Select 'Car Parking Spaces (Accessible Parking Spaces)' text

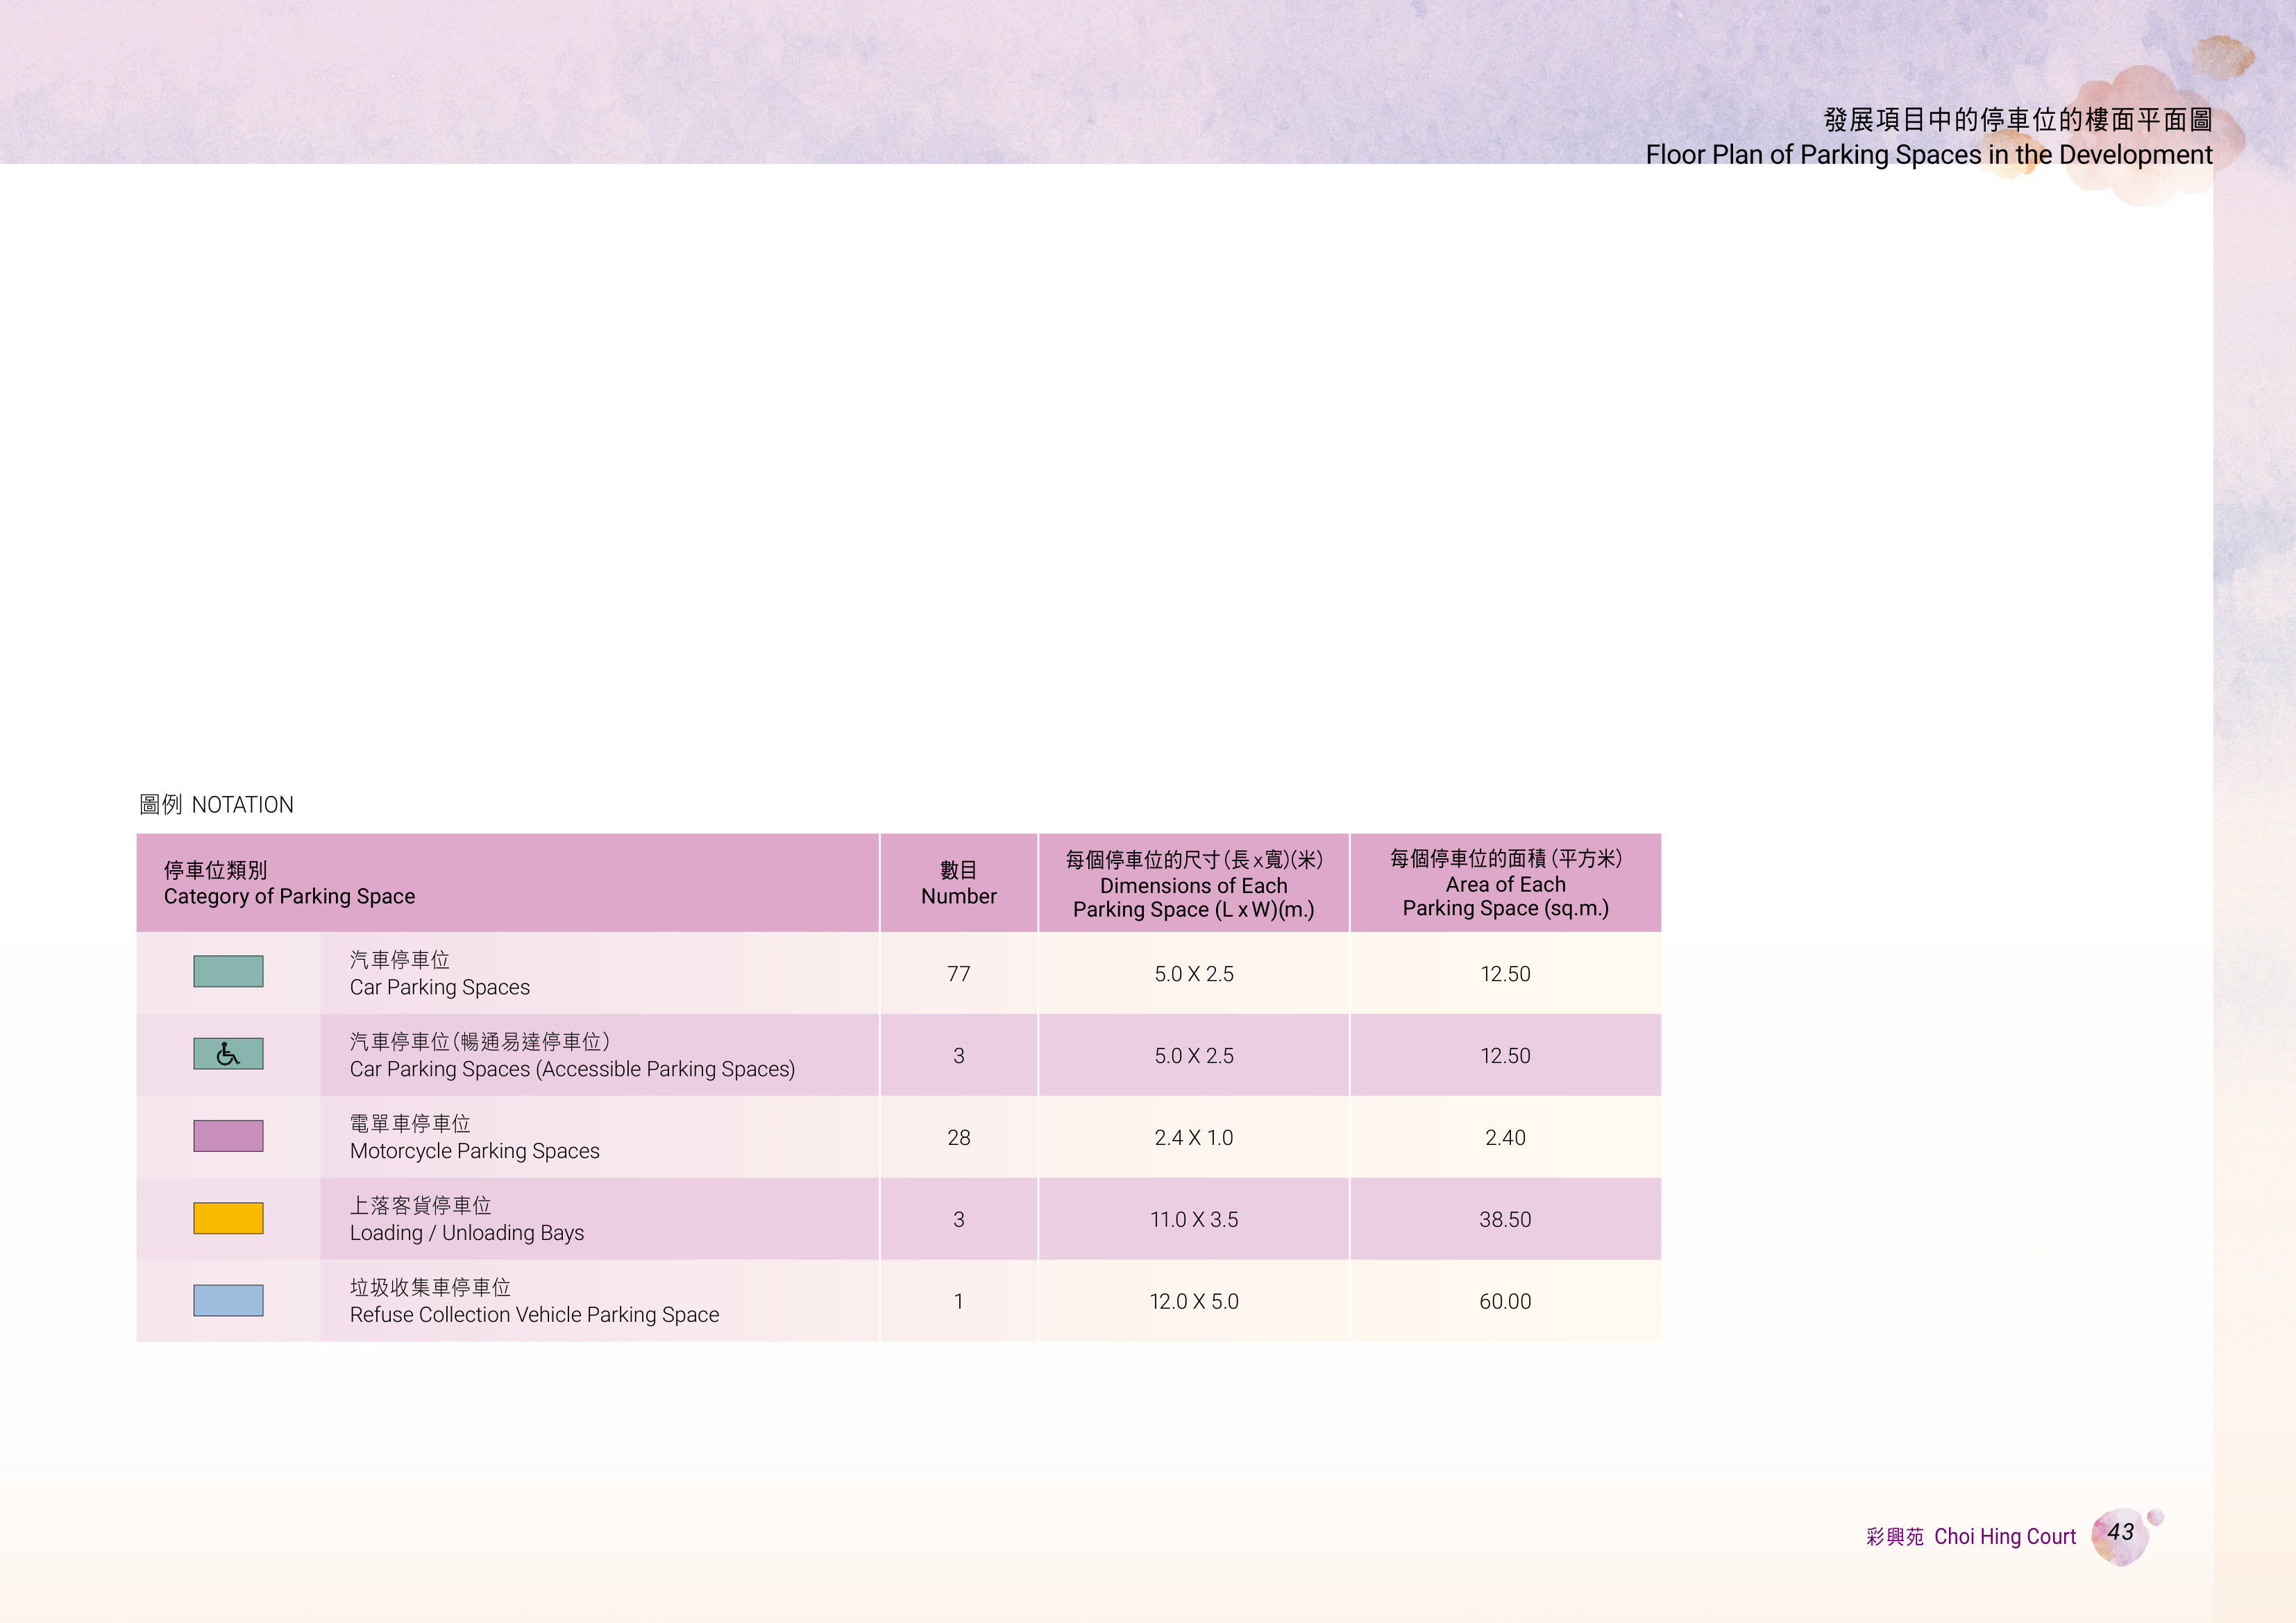pyautogui.click(x=572, y=1069)
